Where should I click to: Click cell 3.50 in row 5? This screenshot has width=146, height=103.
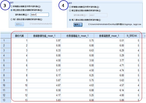click(77, 60)
